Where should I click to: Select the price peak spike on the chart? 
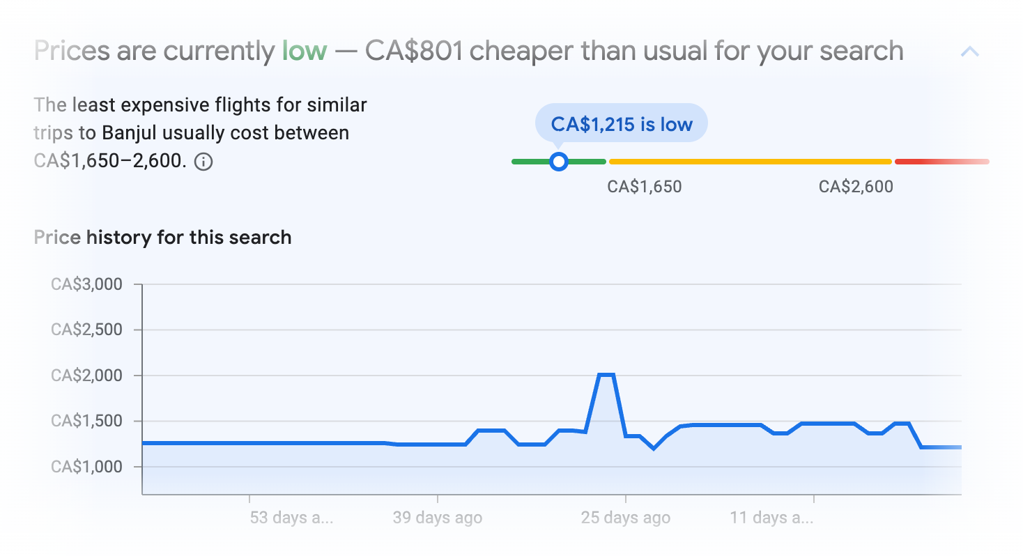(x=606, y=374)
